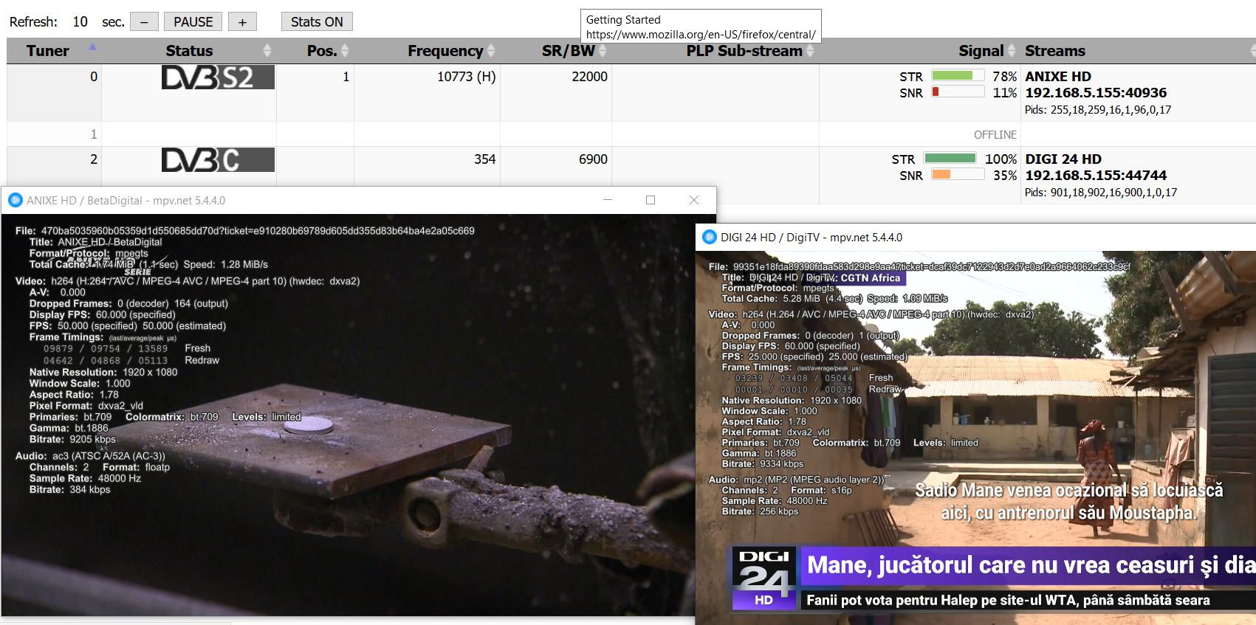Click the DIGI 24 HD channel logo overlay

coord(764,579)
